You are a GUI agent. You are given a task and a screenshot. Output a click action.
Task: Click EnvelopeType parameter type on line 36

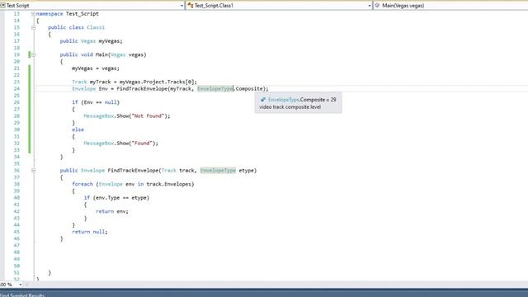point(218,171)
